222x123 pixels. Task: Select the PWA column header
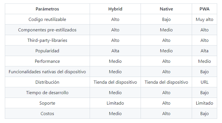click(204, 9)
